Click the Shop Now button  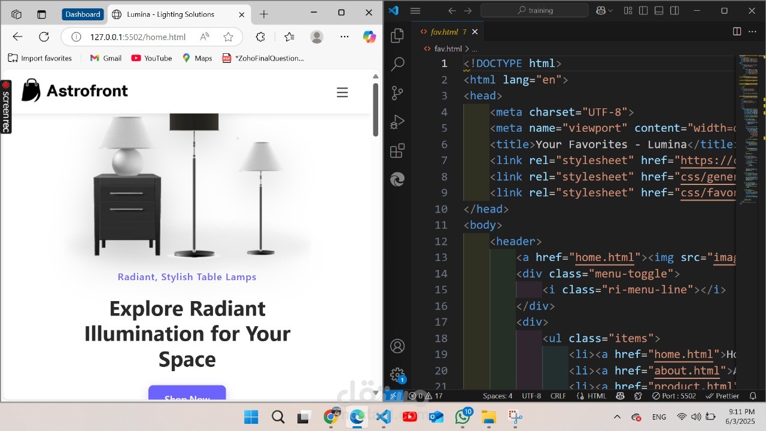pyautogui.click(x=187, y=394)
